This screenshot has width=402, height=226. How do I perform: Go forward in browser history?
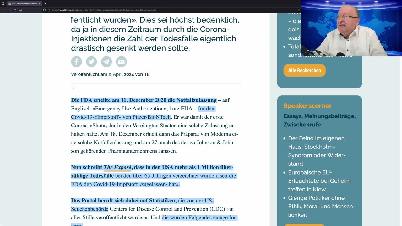pos(9,10)
